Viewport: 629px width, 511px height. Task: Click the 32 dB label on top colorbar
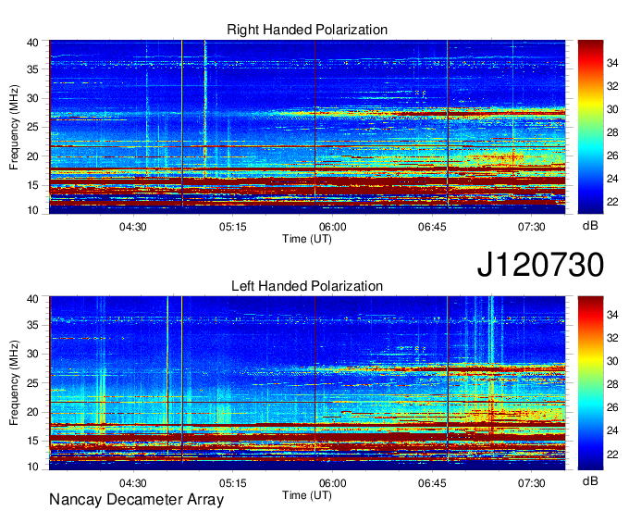click(612, 86)
